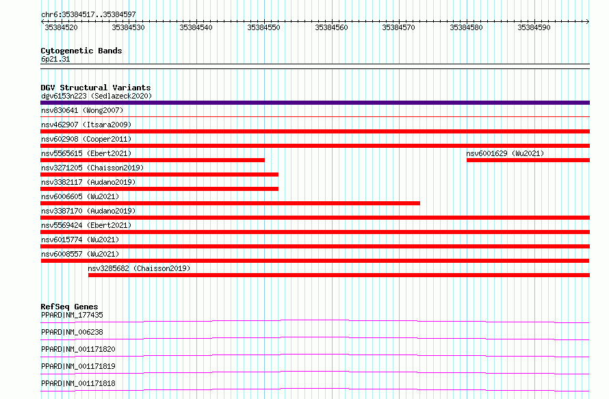Click the thin red nsv830641 variant line

coord(315,116)
